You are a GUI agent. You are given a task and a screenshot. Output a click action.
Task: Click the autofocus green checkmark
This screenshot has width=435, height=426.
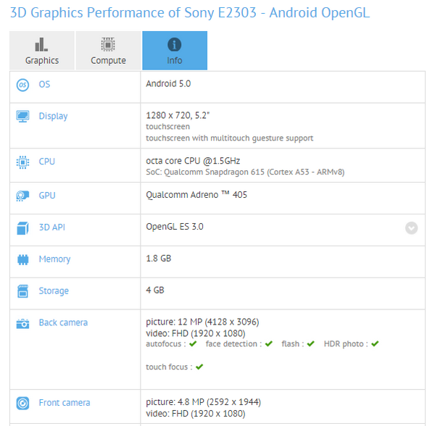click(193, 344)
